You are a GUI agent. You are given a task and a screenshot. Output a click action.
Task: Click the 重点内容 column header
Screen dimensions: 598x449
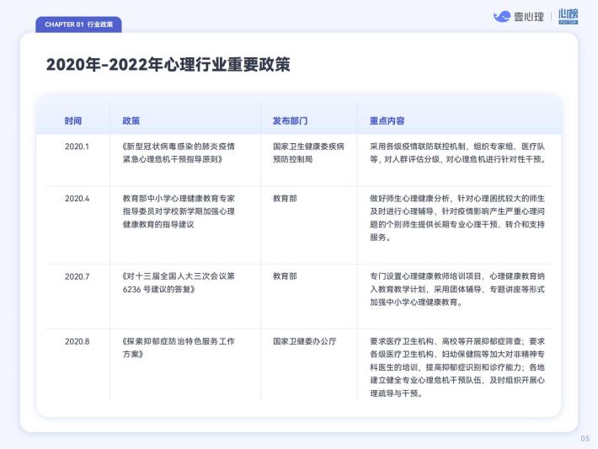click(387, 121)
